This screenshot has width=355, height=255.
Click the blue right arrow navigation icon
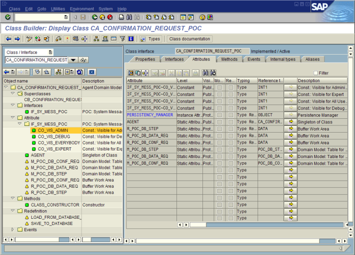pyautogui.click(x=17, y=39)
